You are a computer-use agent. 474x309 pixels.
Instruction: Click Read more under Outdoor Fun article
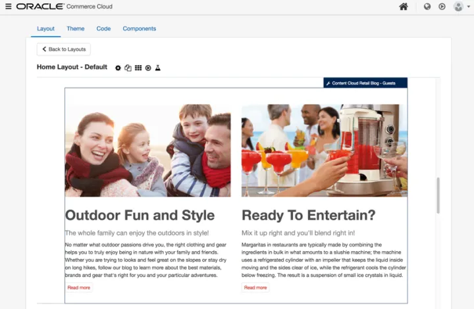click(79, 288)
